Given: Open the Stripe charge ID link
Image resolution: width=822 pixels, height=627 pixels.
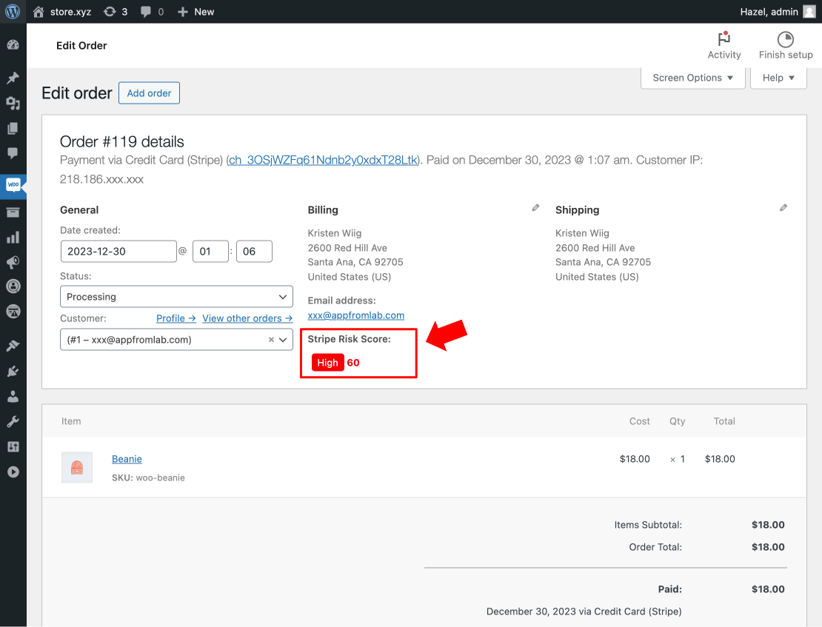Looking at the screenshot, I should pos(323,160).
